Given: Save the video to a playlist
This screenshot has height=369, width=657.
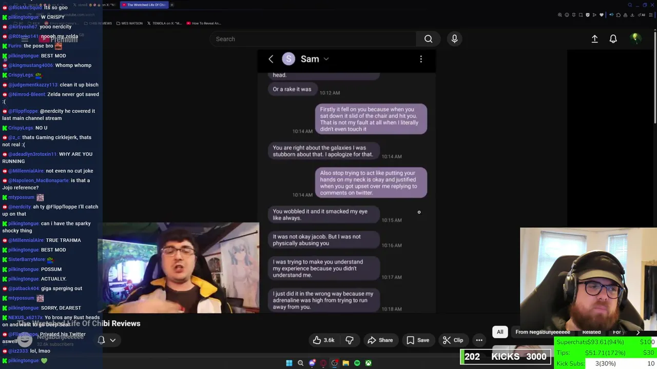Looking at the screenshot, I should (418, 340).
